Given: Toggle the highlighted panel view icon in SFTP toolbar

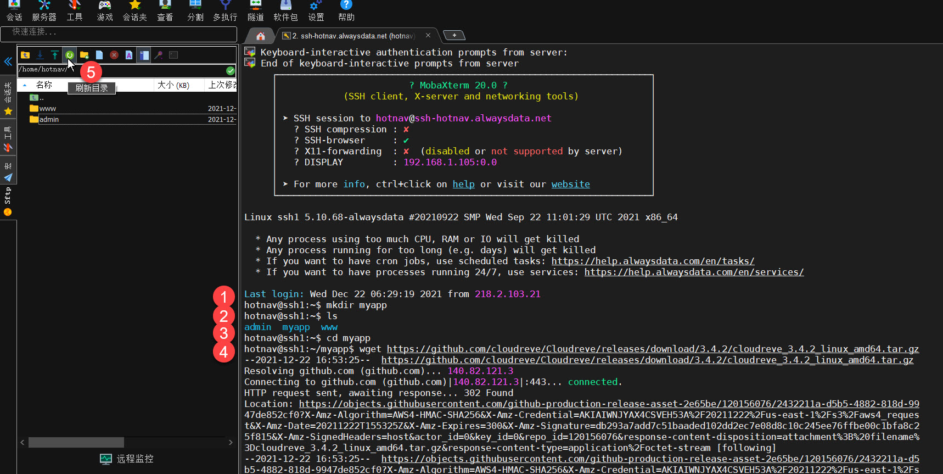Looking at the screenshot, I should pyautogui.click(x=144, y=55).
